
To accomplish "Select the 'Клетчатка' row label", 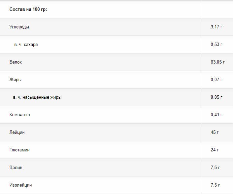I will [20, 115].
